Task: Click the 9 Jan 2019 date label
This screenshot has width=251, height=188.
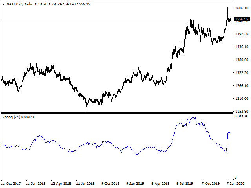Action: click(x=135, y=184)
